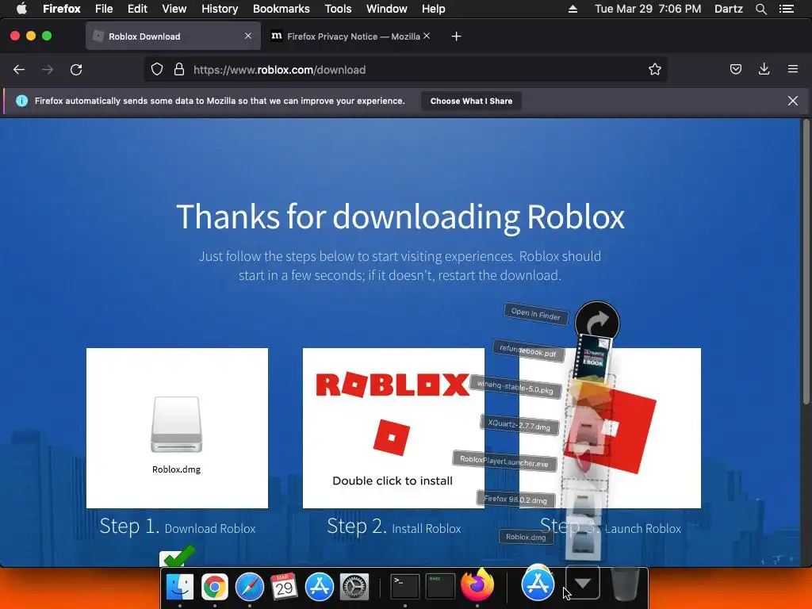Click the Choose What I Share button
Viewport: 812px width, 609px height.
point(471,101)
